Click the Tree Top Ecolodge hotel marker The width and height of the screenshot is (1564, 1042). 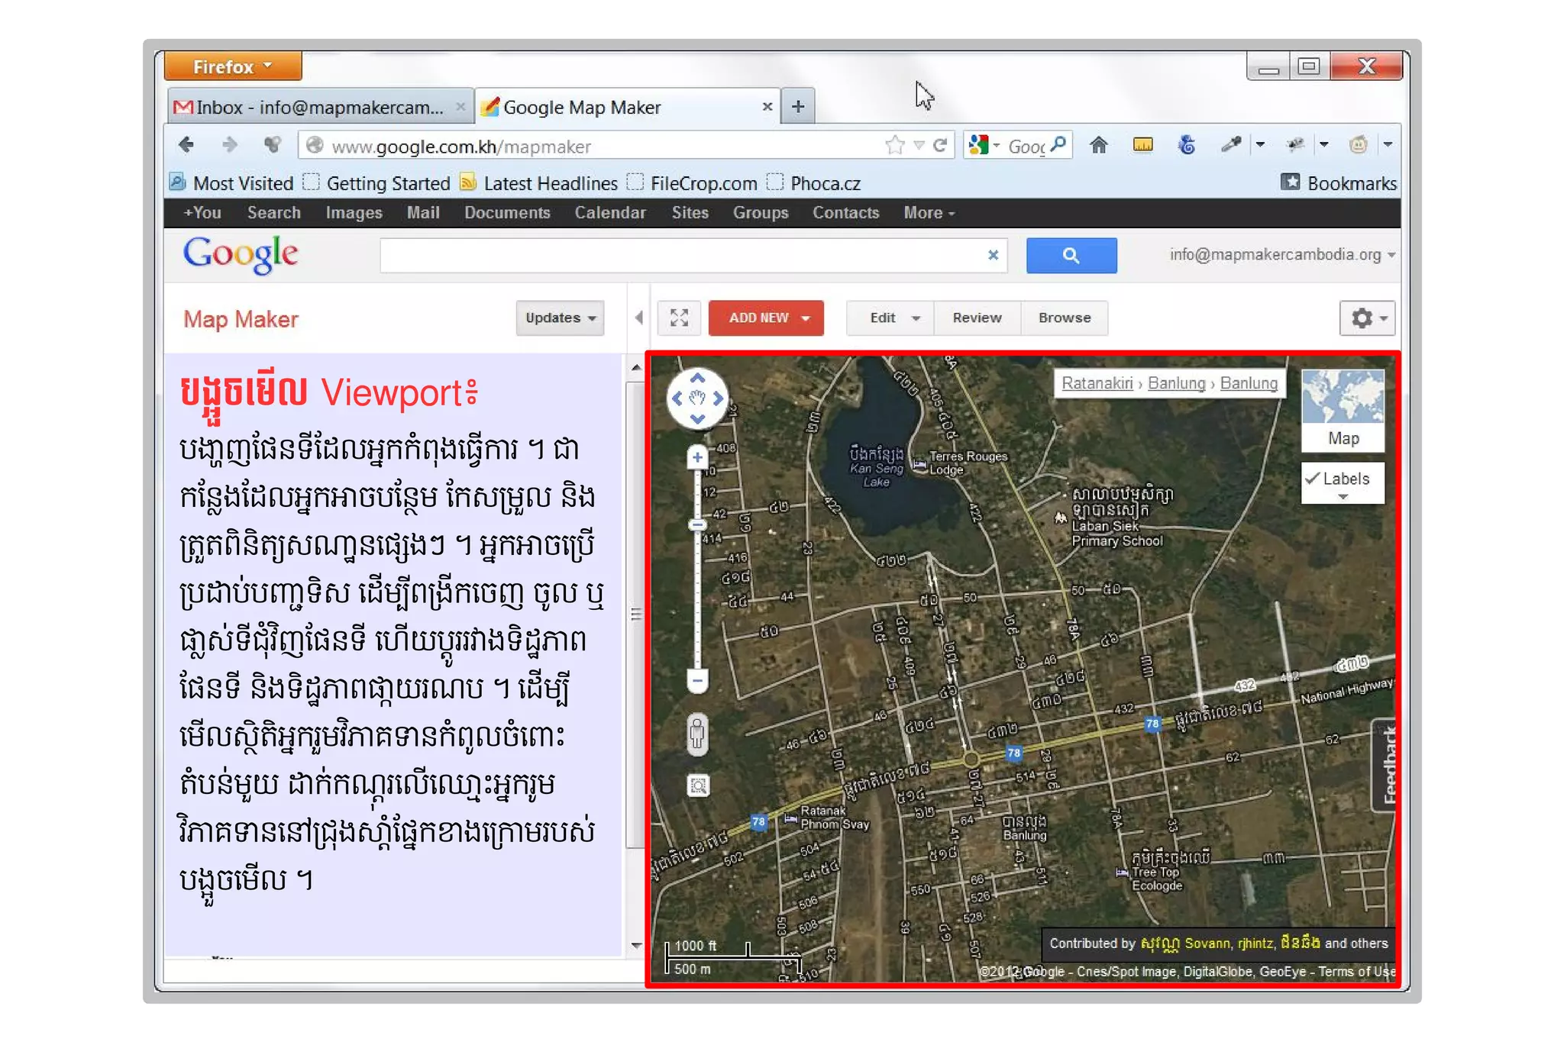point(1122,872)
